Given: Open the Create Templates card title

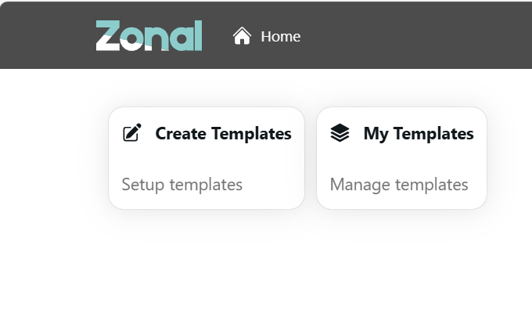Looking at the screenshot, I should point(223,134).
